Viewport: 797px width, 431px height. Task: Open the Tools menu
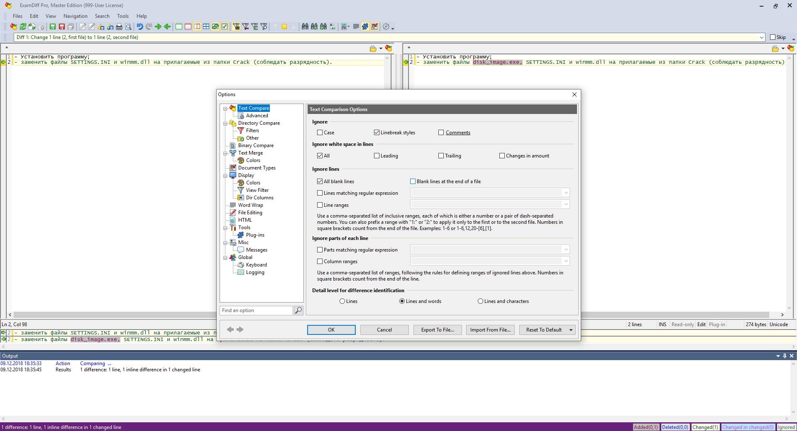(x=123, y=16)
